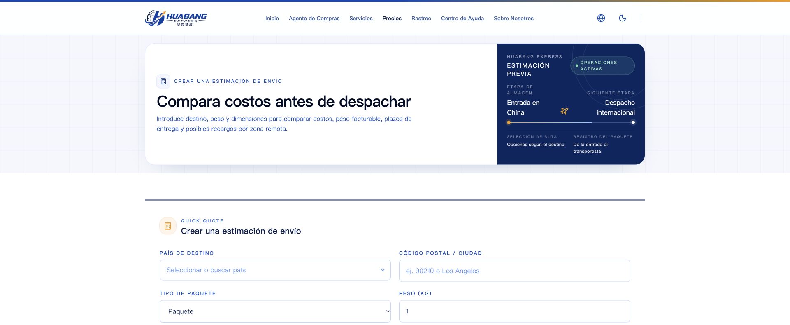
Task: Open the Rastreo tracking page
Action: point(421,19)
